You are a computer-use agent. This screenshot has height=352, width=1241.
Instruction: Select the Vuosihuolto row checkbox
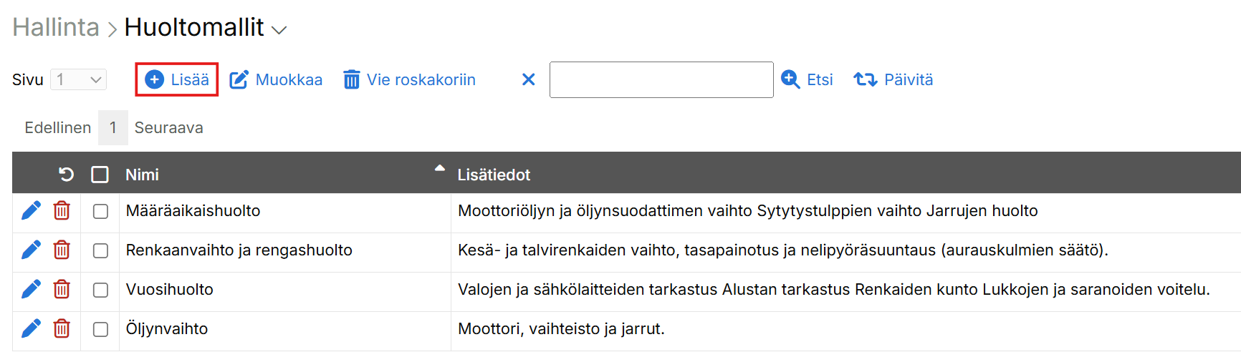(x=100, y=290)
